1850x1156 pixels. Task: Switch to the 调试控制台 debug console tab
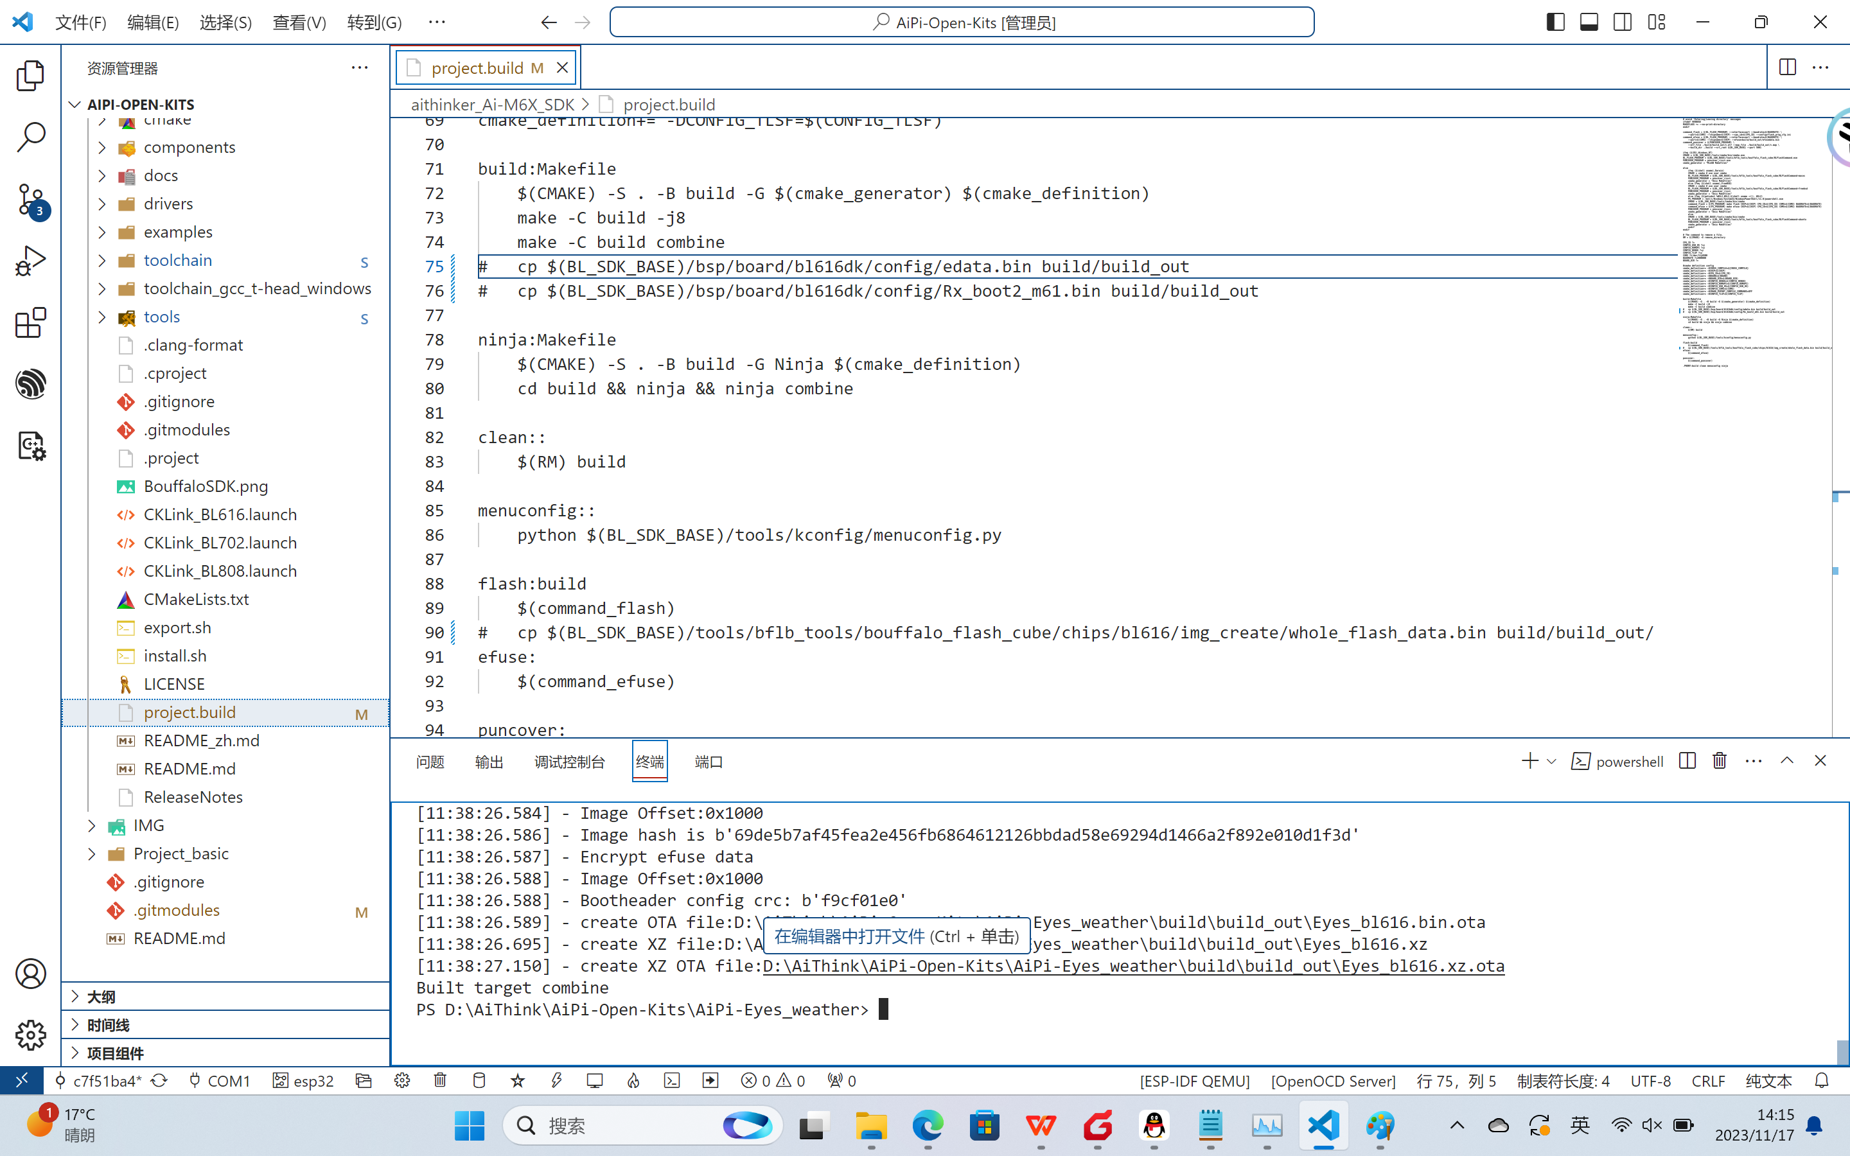tap(570, 762)
